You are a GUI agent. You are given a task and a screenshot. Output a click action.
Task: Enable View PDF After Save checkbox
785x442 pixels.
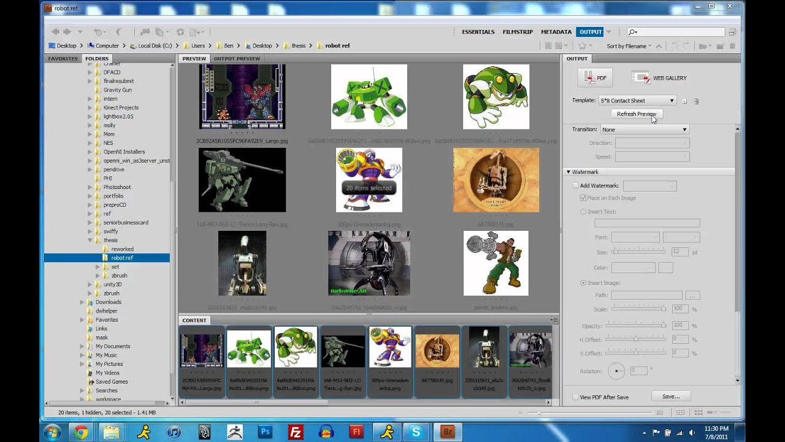(x=575, y=397)
